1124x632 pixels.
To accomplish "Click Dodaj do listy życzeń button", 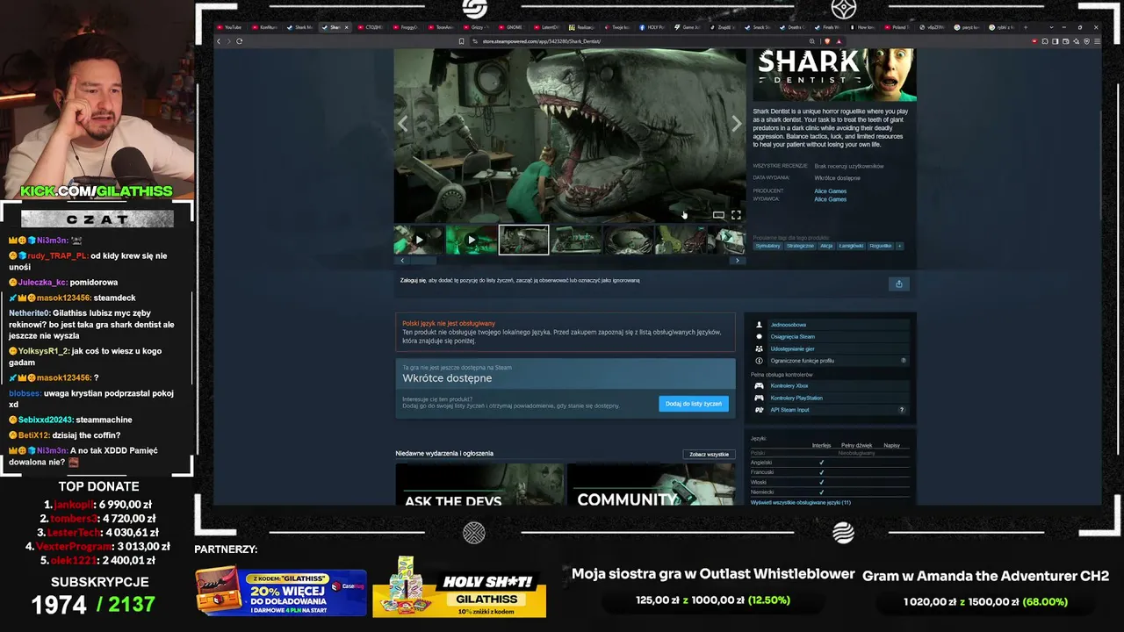I will coord(694,404).
